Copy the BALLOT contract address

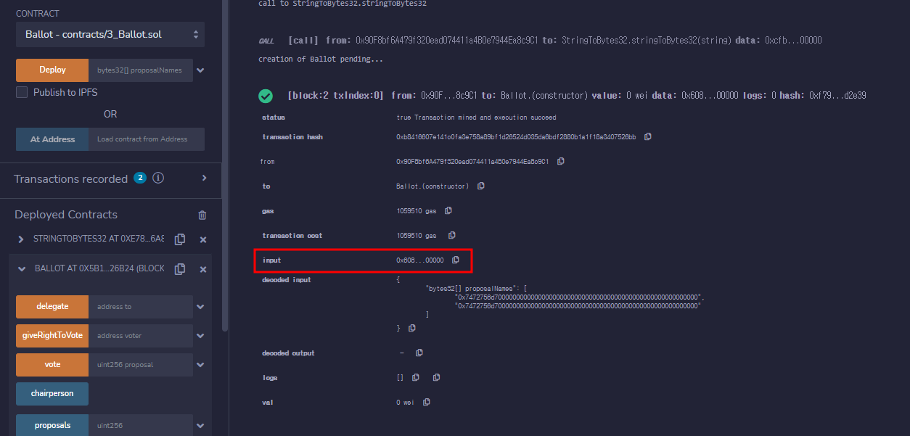pyautogui.click(x=180, y=268)
